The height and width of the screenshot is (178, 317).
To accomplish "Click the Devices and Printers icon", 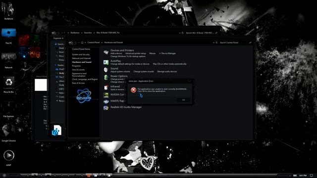I will click(106, 52).
